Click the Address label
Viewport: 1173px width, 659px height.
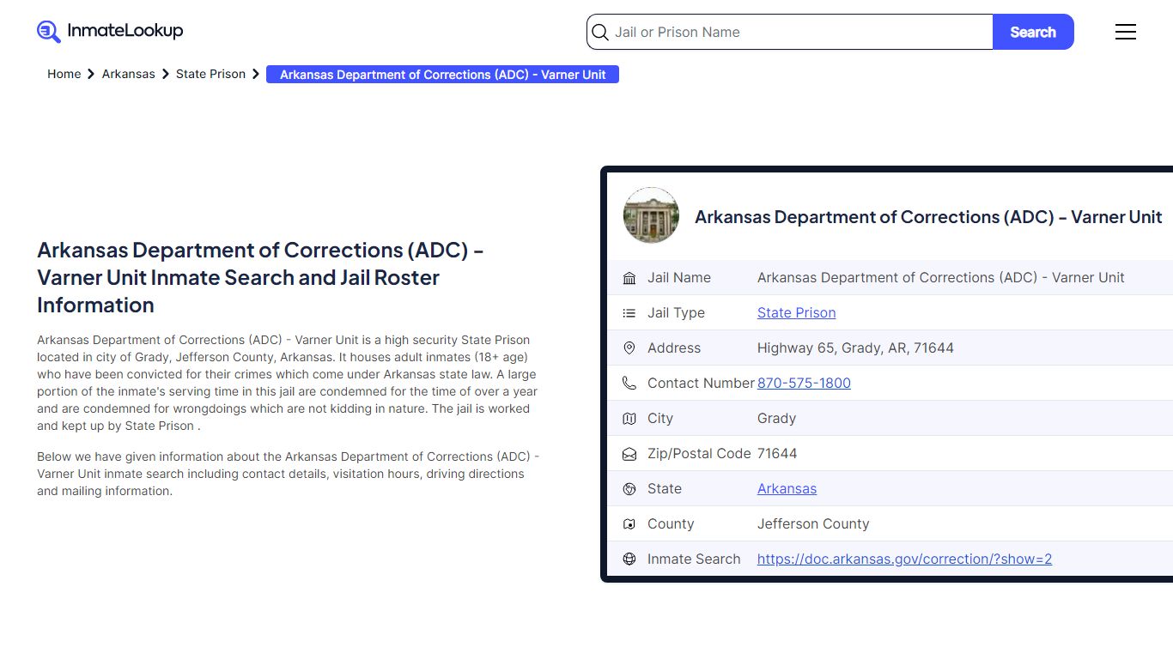pyautogui.click(x=674, y=348)
